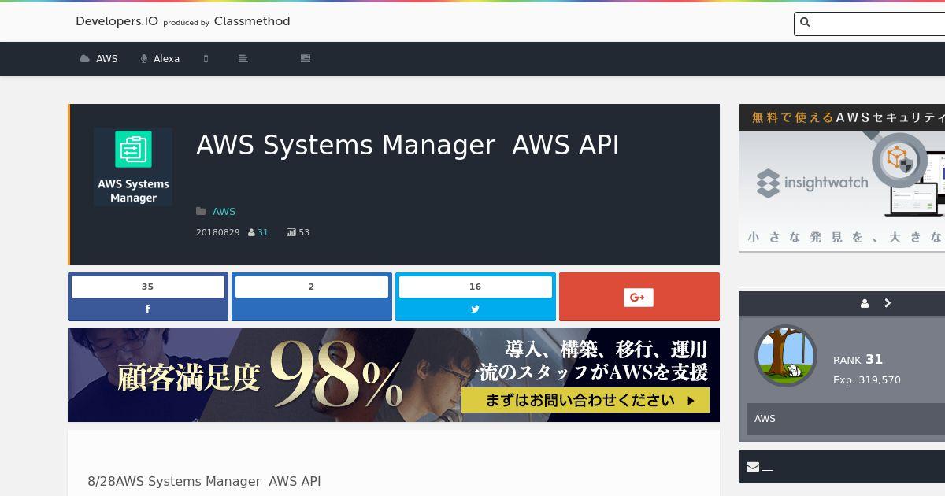
Task: Open the 98% customer satisfaction banner
Action: 394,375
